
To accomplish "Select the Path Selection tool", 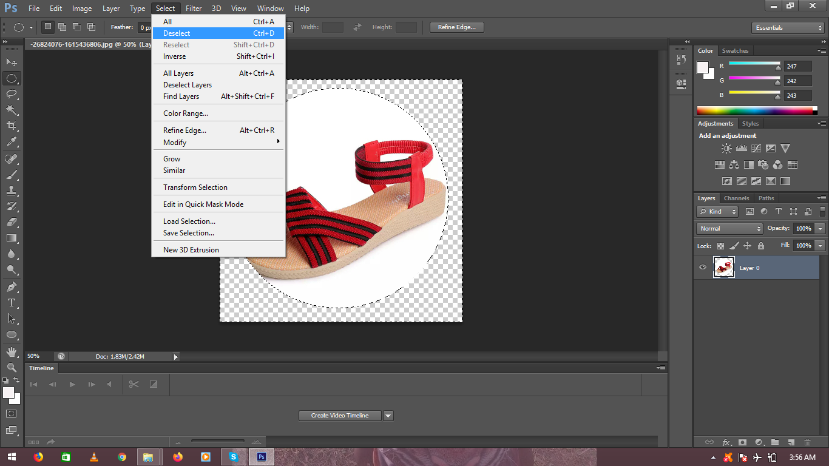I will [12, 318].
